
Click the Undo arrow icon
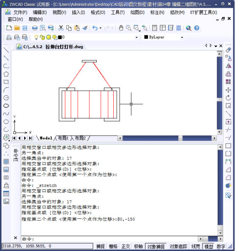tap(95, 28)
